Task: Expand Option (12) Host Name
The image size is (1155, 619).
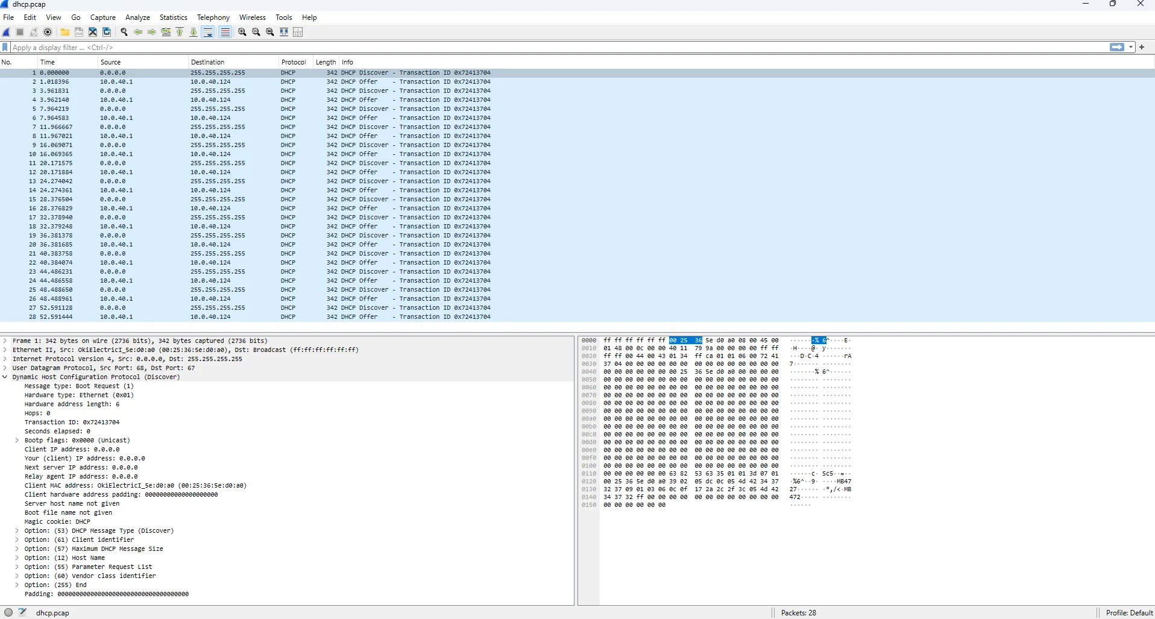Action: pos(17,558)
